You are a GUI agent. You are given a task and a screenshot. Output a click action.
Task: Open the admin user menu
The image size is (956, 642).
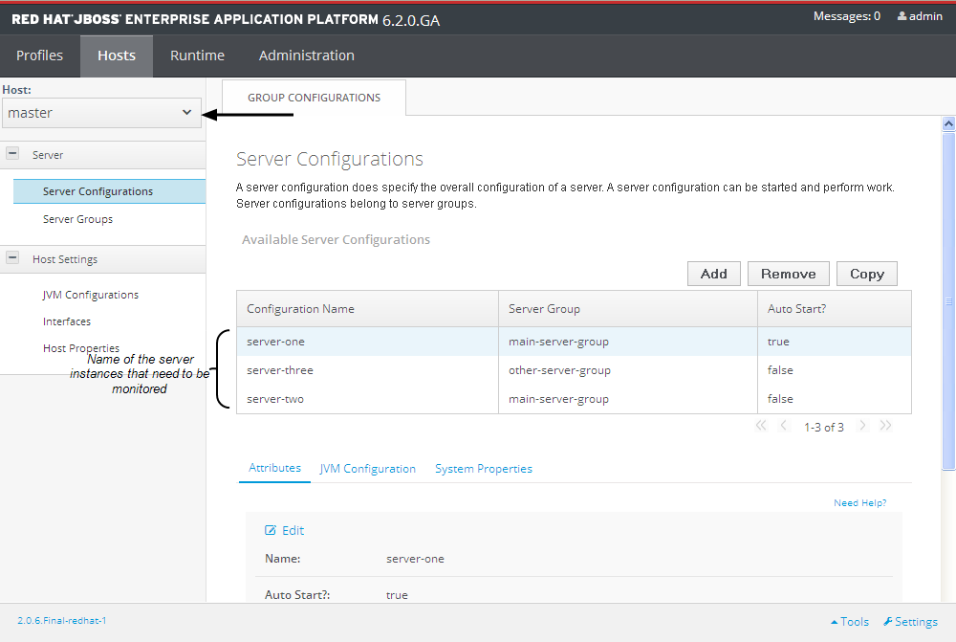(x=920, y=16)
